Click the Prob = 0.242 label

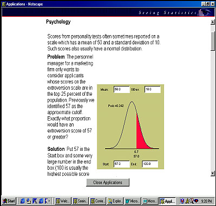coord(116,106)
